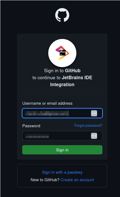120x197 pixels.
Task: Click the Username or email address label
Action: 47,103
